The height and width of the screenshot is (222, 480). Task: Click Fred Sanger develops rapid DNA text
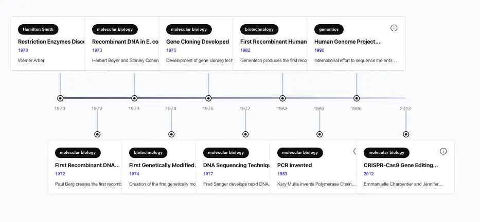[236, 184]
